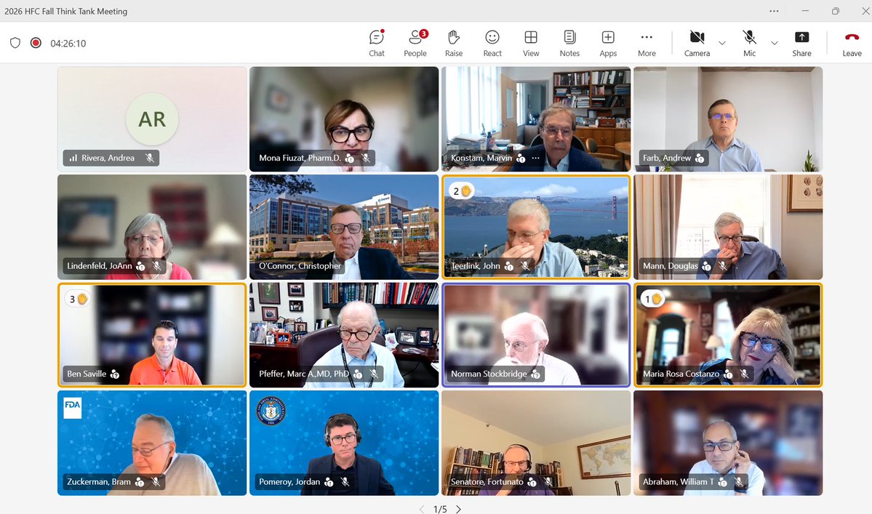Open window title bar more options ellipsis

[774, 11]
